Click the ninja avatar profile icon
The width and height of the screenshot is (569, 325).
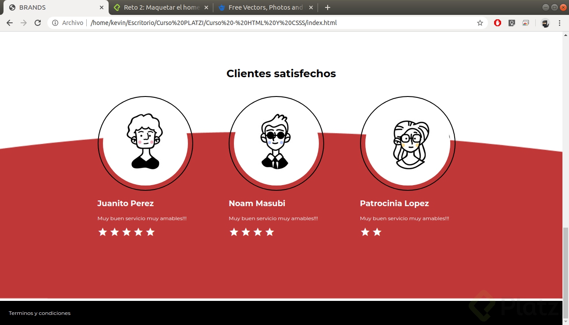[544, 22]
